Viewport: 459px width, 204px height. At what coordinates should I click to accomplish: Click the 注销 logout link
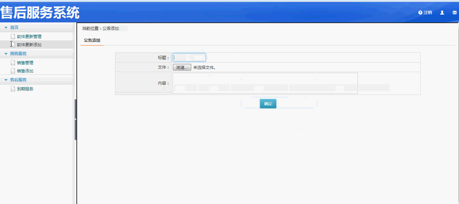pyautogui.click(x=428, y=12)
